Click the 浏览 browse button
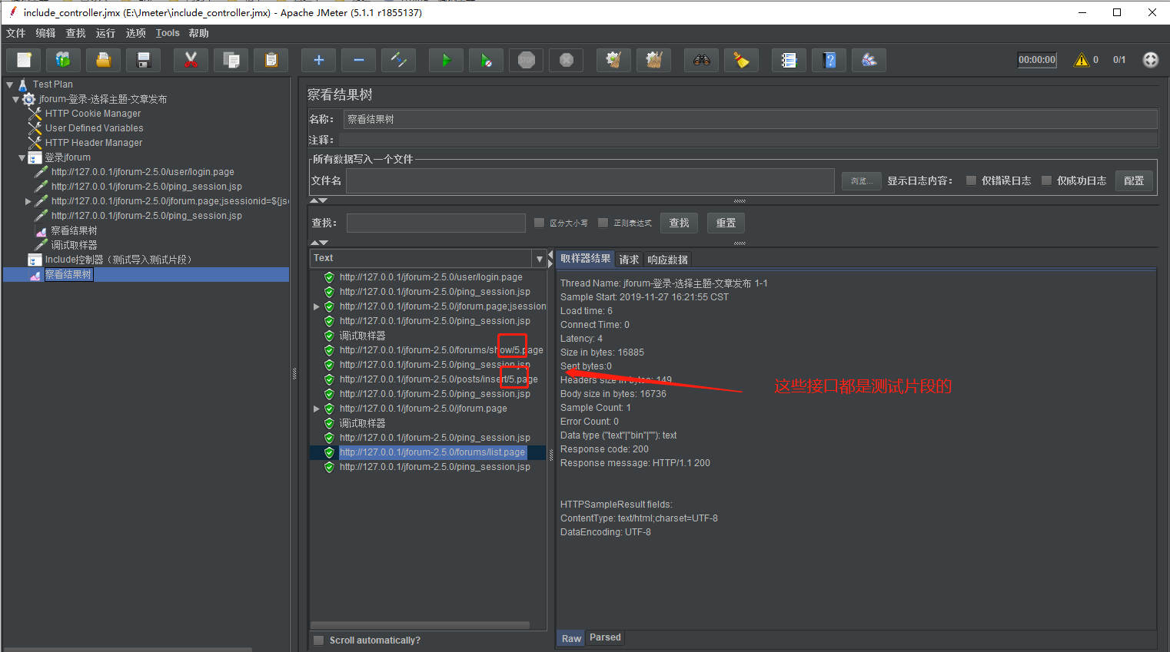The width and height of the screenshot is (1170, 652). [861, 180]
